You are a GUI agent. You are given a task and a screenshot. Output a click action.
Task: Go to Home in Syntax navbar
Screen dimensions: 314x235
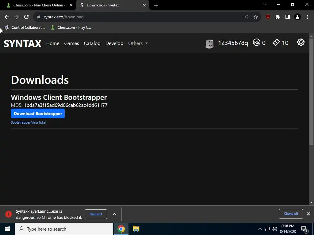[x=53, y=43]
